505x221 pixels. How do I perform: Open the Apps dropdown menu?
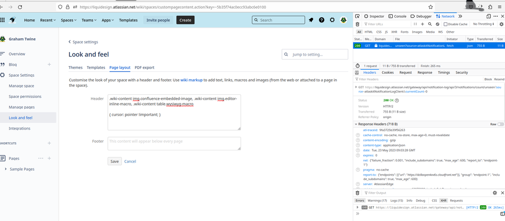pos(108,20)
